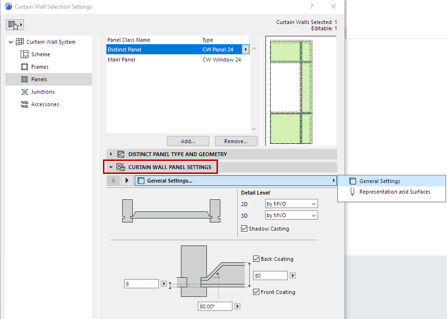Click the Add button below the panel list
This screenshot has height=319, width=447.
tap(188, 140)
